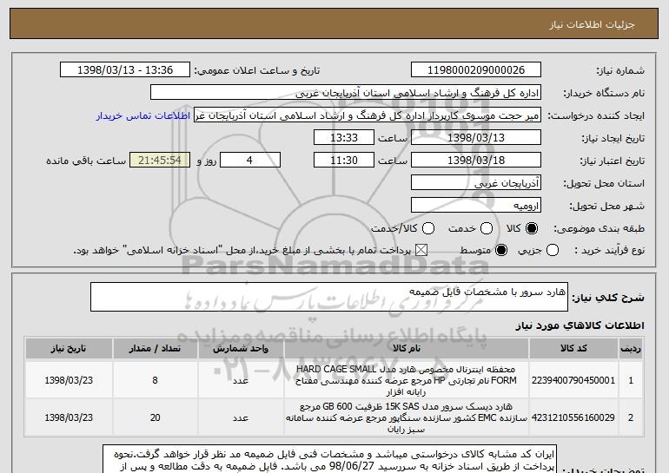The width and height of the screenshot is (669, 473).
Task: Click column header تاریخ نیاز
Action: point(69,349)
